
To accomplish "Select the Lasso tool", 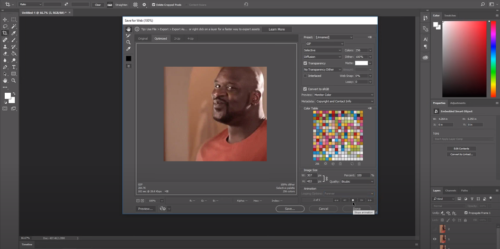I will click(x=5, y=26).
